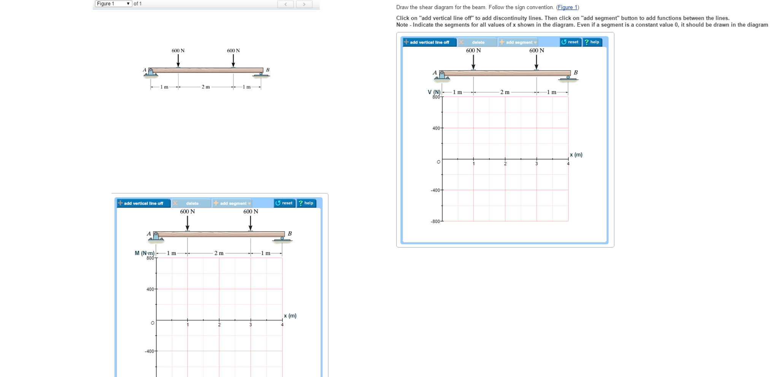Click the x=4 tick label on moment graph
This screenshot has width=778, height=377.
(x=282, y=325)
